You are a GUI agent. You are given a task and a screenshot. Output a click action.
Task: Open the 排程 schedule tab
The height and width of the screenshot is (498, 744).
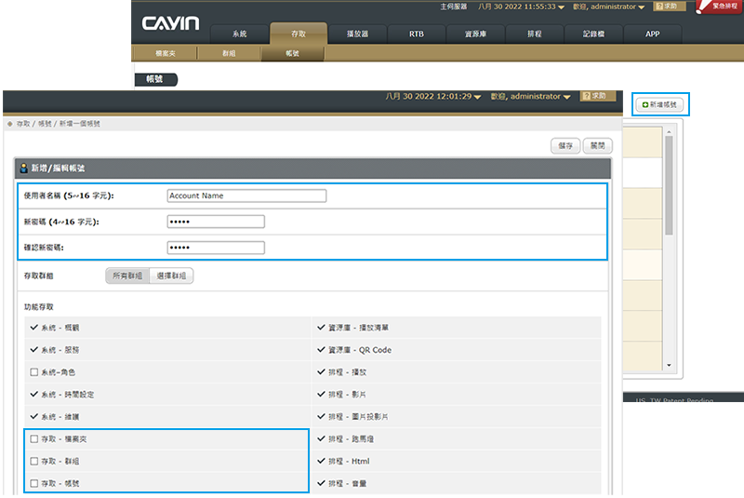(534, 34)
